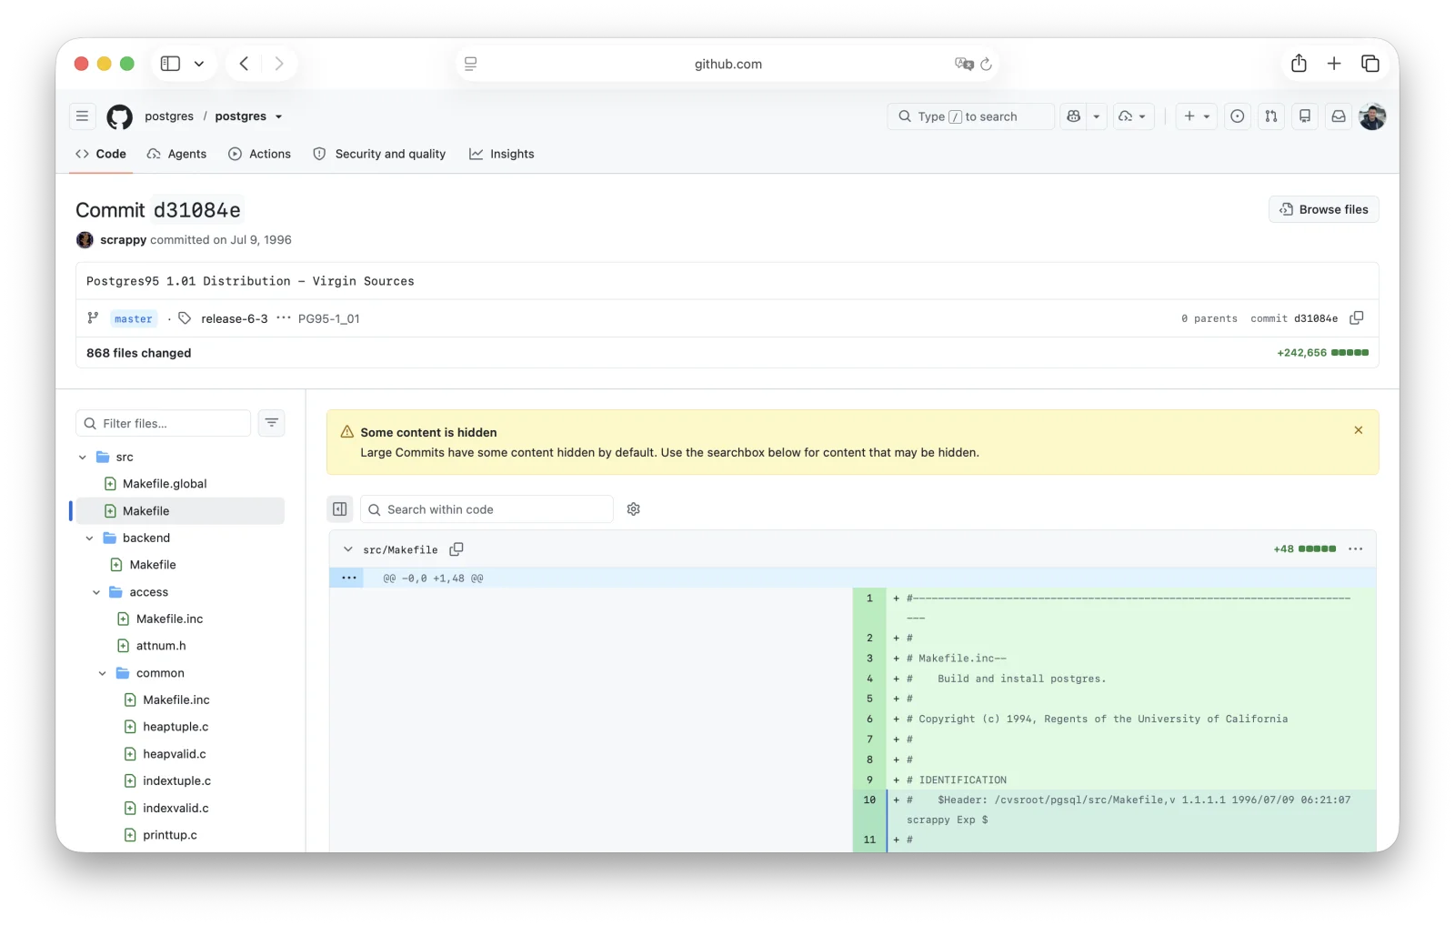Click Browse files button
This screenshot has height=926, width=1455.
click(x=1324, y=209)
